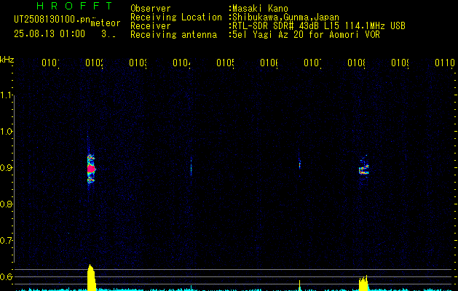The width and height of the screenshot is (458, 291).
Task: Click the 'Receiver' field label
Action: [x=151, y=26]
